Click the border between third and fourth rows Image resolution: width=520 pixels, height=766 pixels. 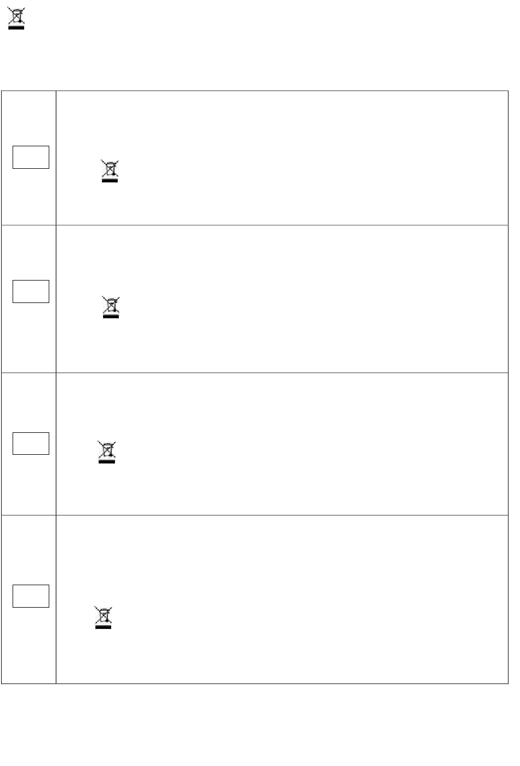pos(255,515)
